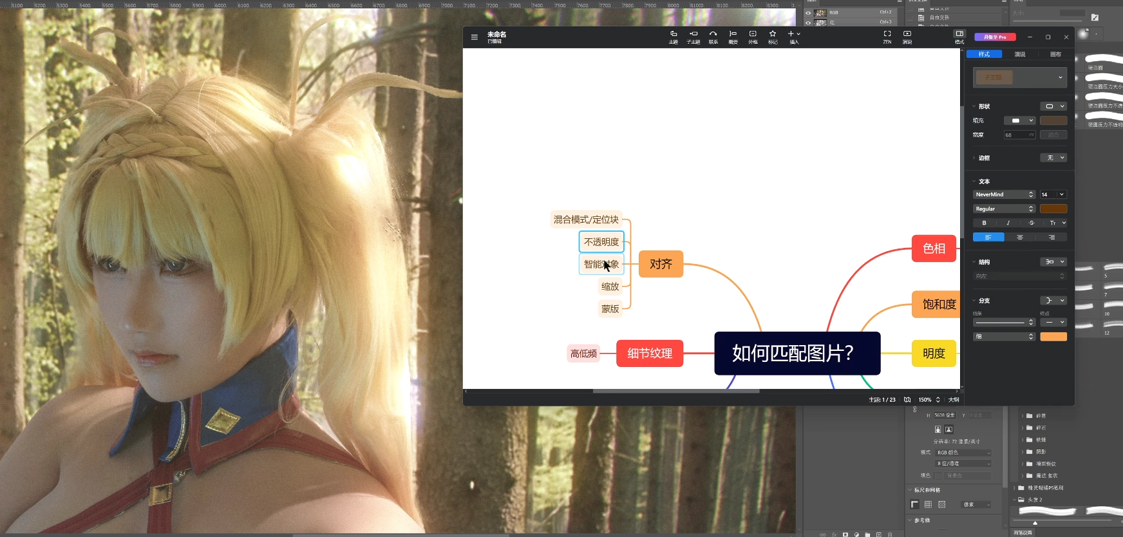Viewport: 1123px width, 537px height.
Task: Switch to the 演说 tab in format panel
Action: (1020, 54)
